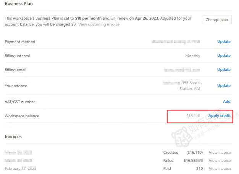
Task: Click the Change plan button
Action: [216, 20]
